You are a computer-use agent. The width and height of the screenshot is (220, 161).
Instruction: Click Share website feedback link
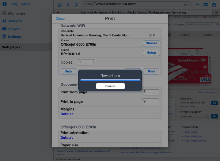(69, 159)
